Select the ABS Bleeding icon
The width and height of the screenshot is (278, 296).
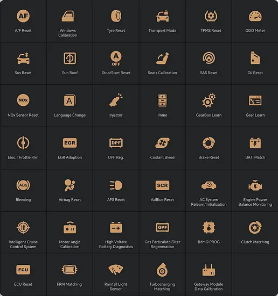(x=23, y=185)
